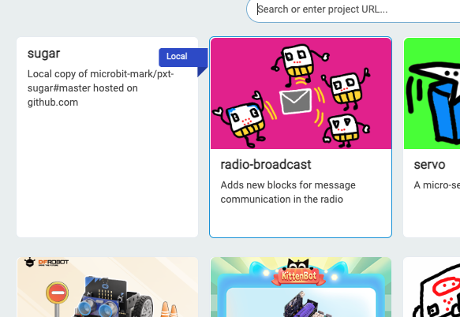Open the sugar extension card
Viewport: 460px width, 317px height.
107,137
